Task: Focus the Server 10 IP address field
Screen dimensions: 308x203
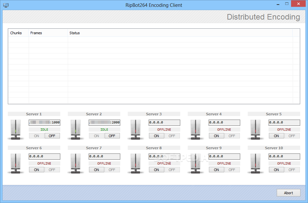Action: coord(284,156)
